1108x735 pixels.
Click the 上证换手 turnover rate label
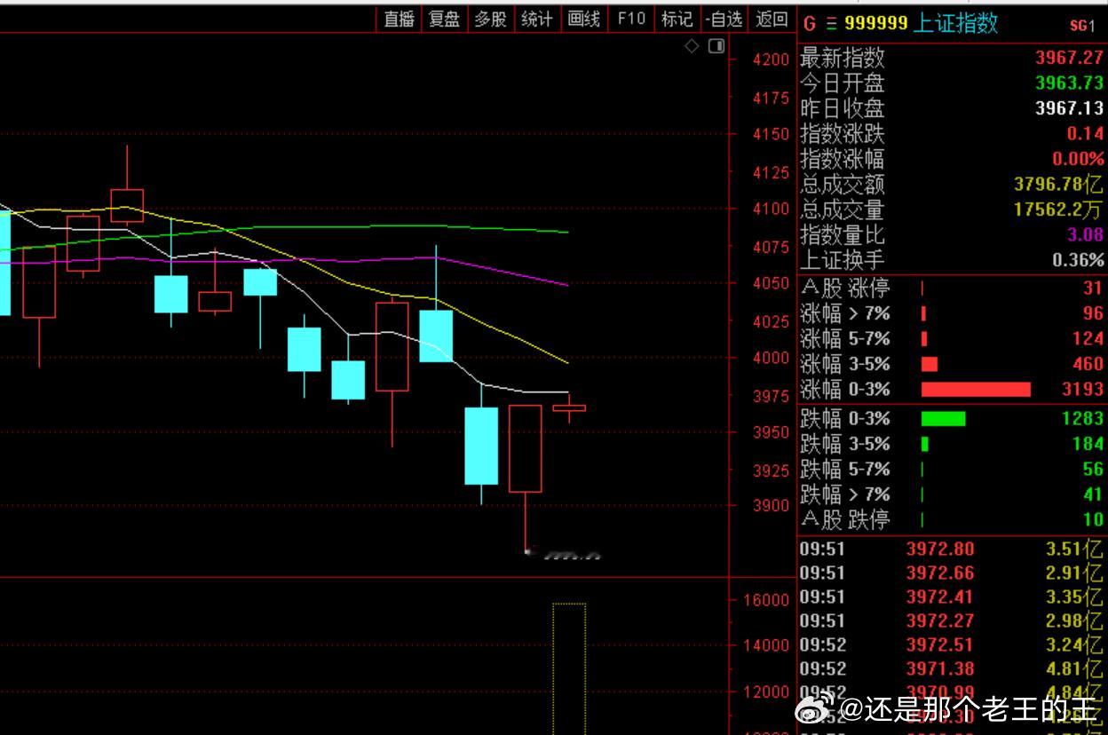pyautogui.click(x=843, y=260)
